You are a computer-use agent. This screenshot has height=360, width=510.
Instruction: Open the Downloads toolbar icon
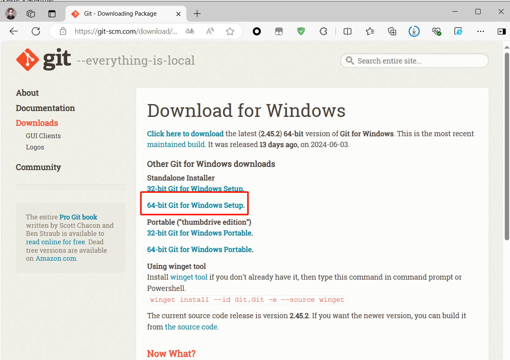pos(414,31)
